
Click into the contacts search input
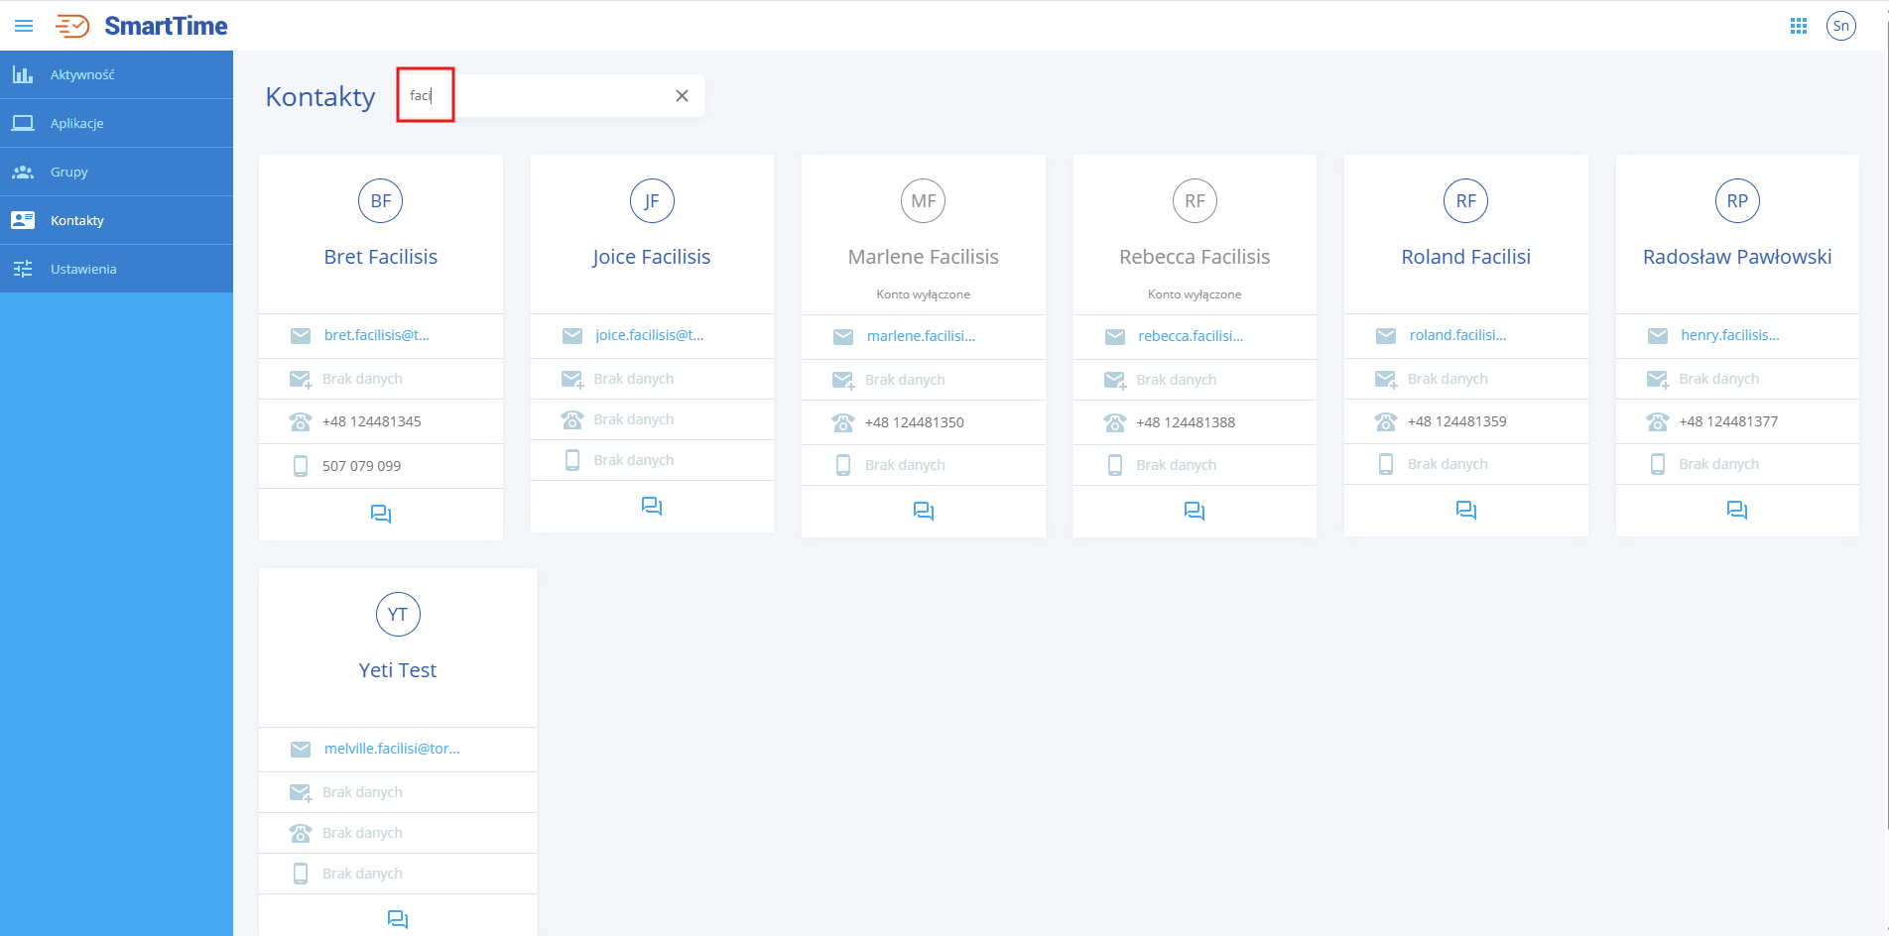pyautogui.click(x=546, y=96)
